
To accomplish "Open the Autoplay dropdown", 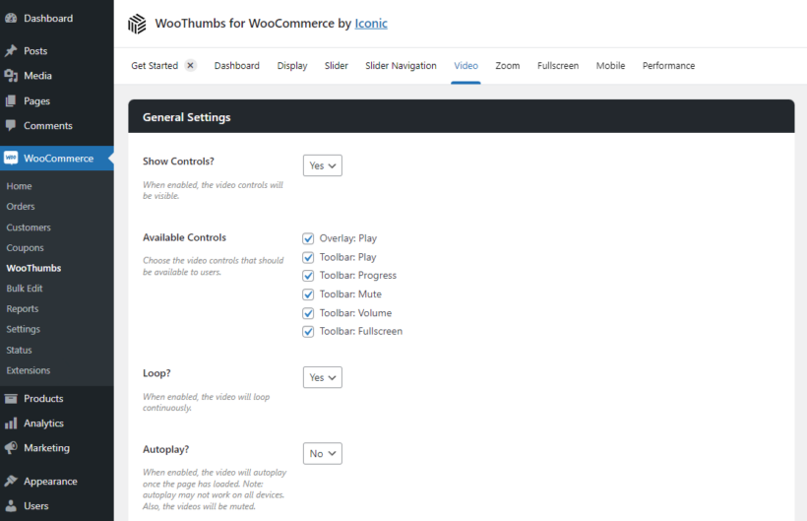I will 322,453.
